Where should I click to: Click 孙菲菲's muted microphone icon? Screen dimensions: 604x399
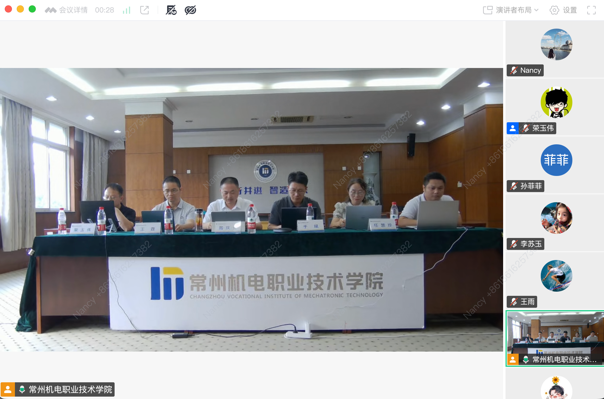point(514,186)
